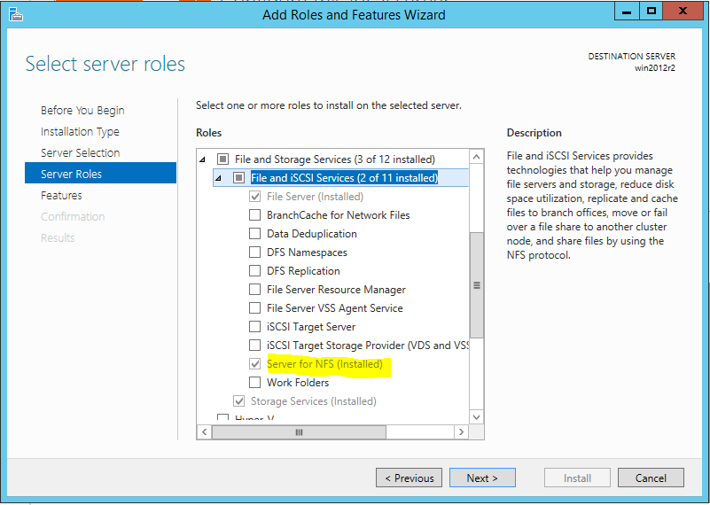710x505 pixels.
Task: Click the Next button
Action: 482,478
